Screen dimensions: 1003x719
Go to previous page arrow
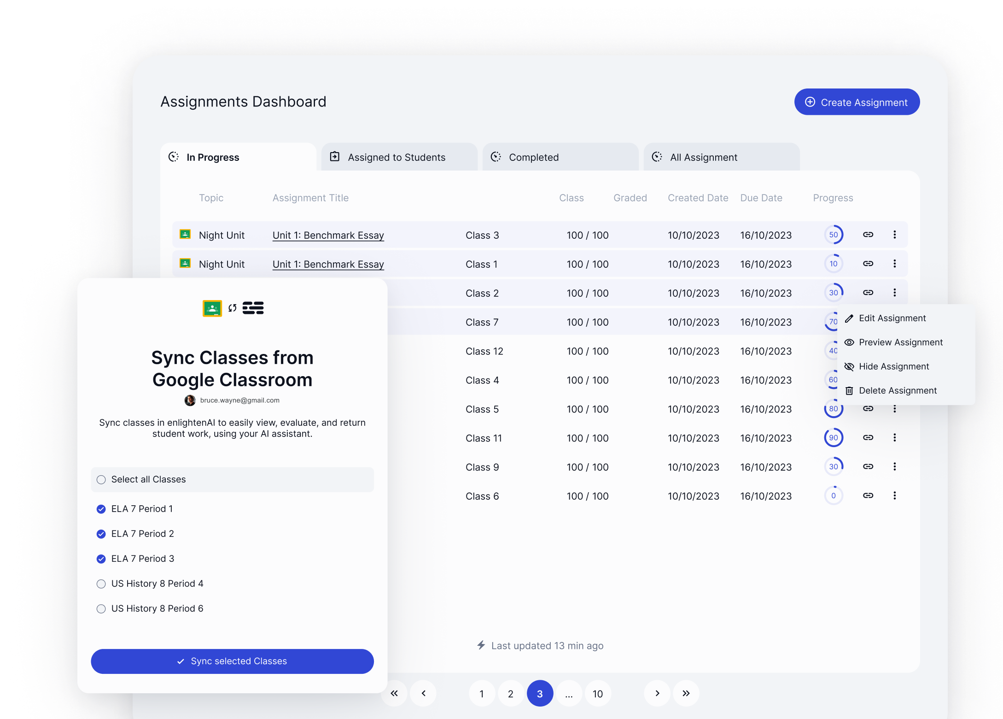[x=424, y=693]
